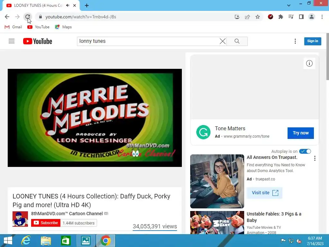
Task: Mute the tab using the speaker icon
Action: click(x=67, y=5)
